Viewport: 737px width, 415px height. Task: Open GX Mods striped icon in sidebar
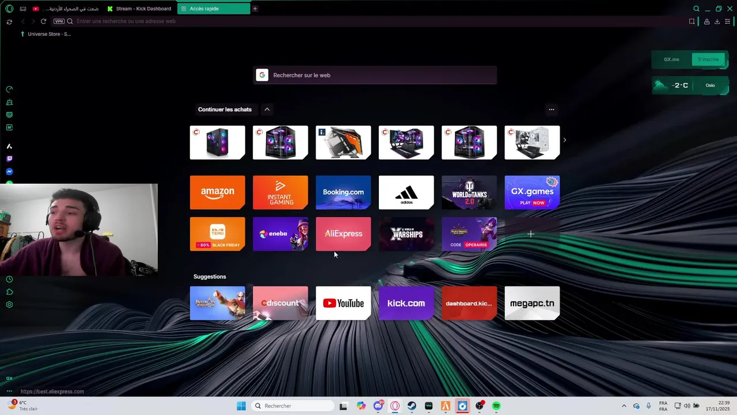9,115
